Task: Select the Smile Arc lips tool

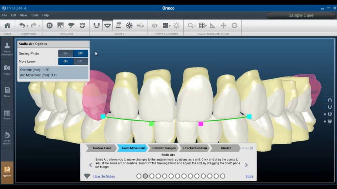Action: click(107, 26)
